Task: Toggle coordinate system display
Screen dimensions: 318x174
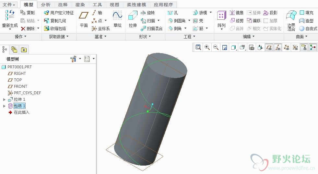Action: coord(295,47)
